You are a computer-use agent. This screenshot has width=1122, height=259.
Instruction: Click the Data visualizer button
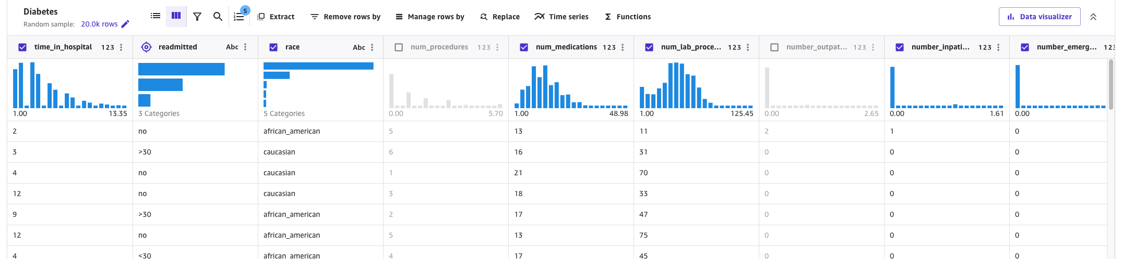coord(1039,17)
